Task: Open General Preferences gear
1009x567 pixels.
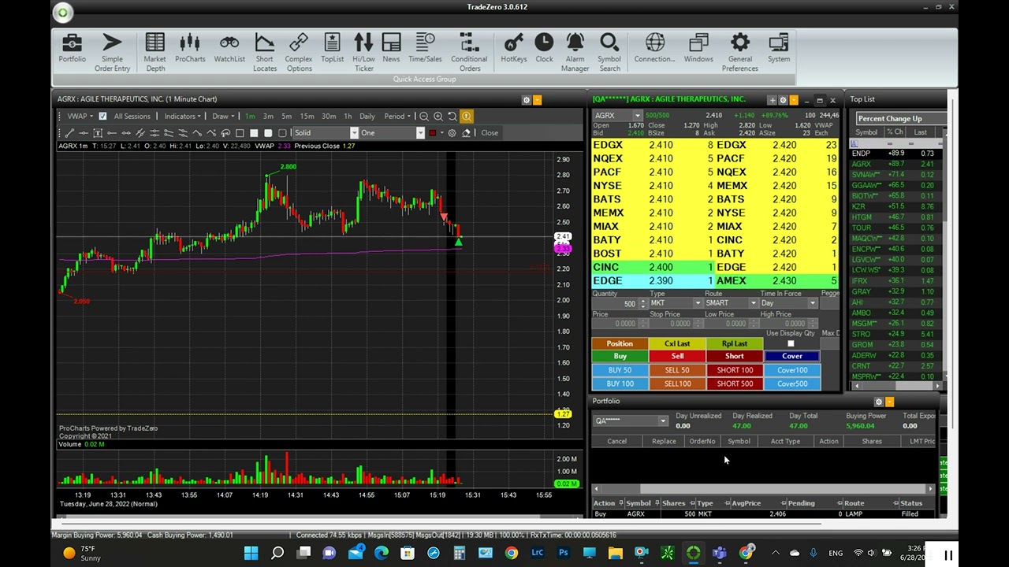Action: (739, 53)
